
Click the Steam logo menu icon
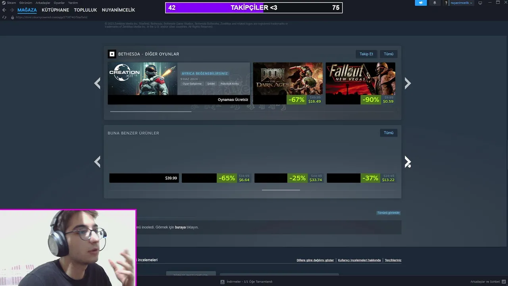tap(3, 3)
